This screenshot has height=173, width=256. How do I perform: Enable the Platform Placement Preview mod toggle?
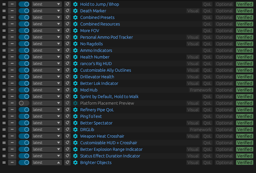click(24, 103)
